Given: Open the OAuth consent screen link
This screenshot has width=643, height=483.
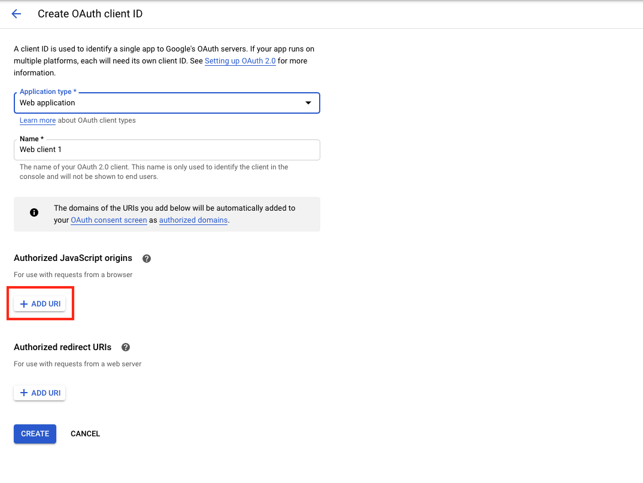Looking at the screenshot, I should click(x=108, y=220).
